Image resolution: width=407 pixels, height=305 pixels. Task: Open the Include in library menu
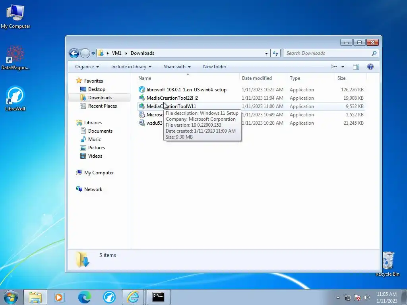coord(131,67)
